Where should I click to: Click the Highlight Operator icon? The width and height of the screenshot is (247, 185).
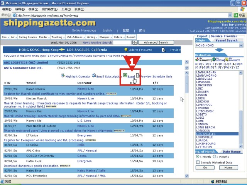point(63,76)
